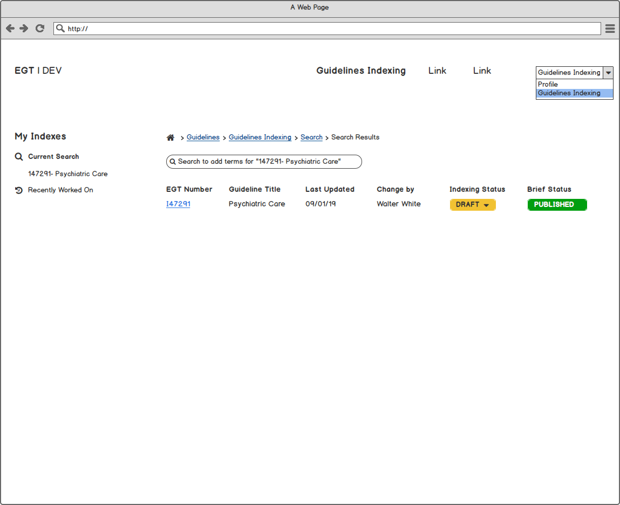This screenshot has height=505, width=620.
Task: Navigate to Search breadcrumb link
Action: (311, 137)
